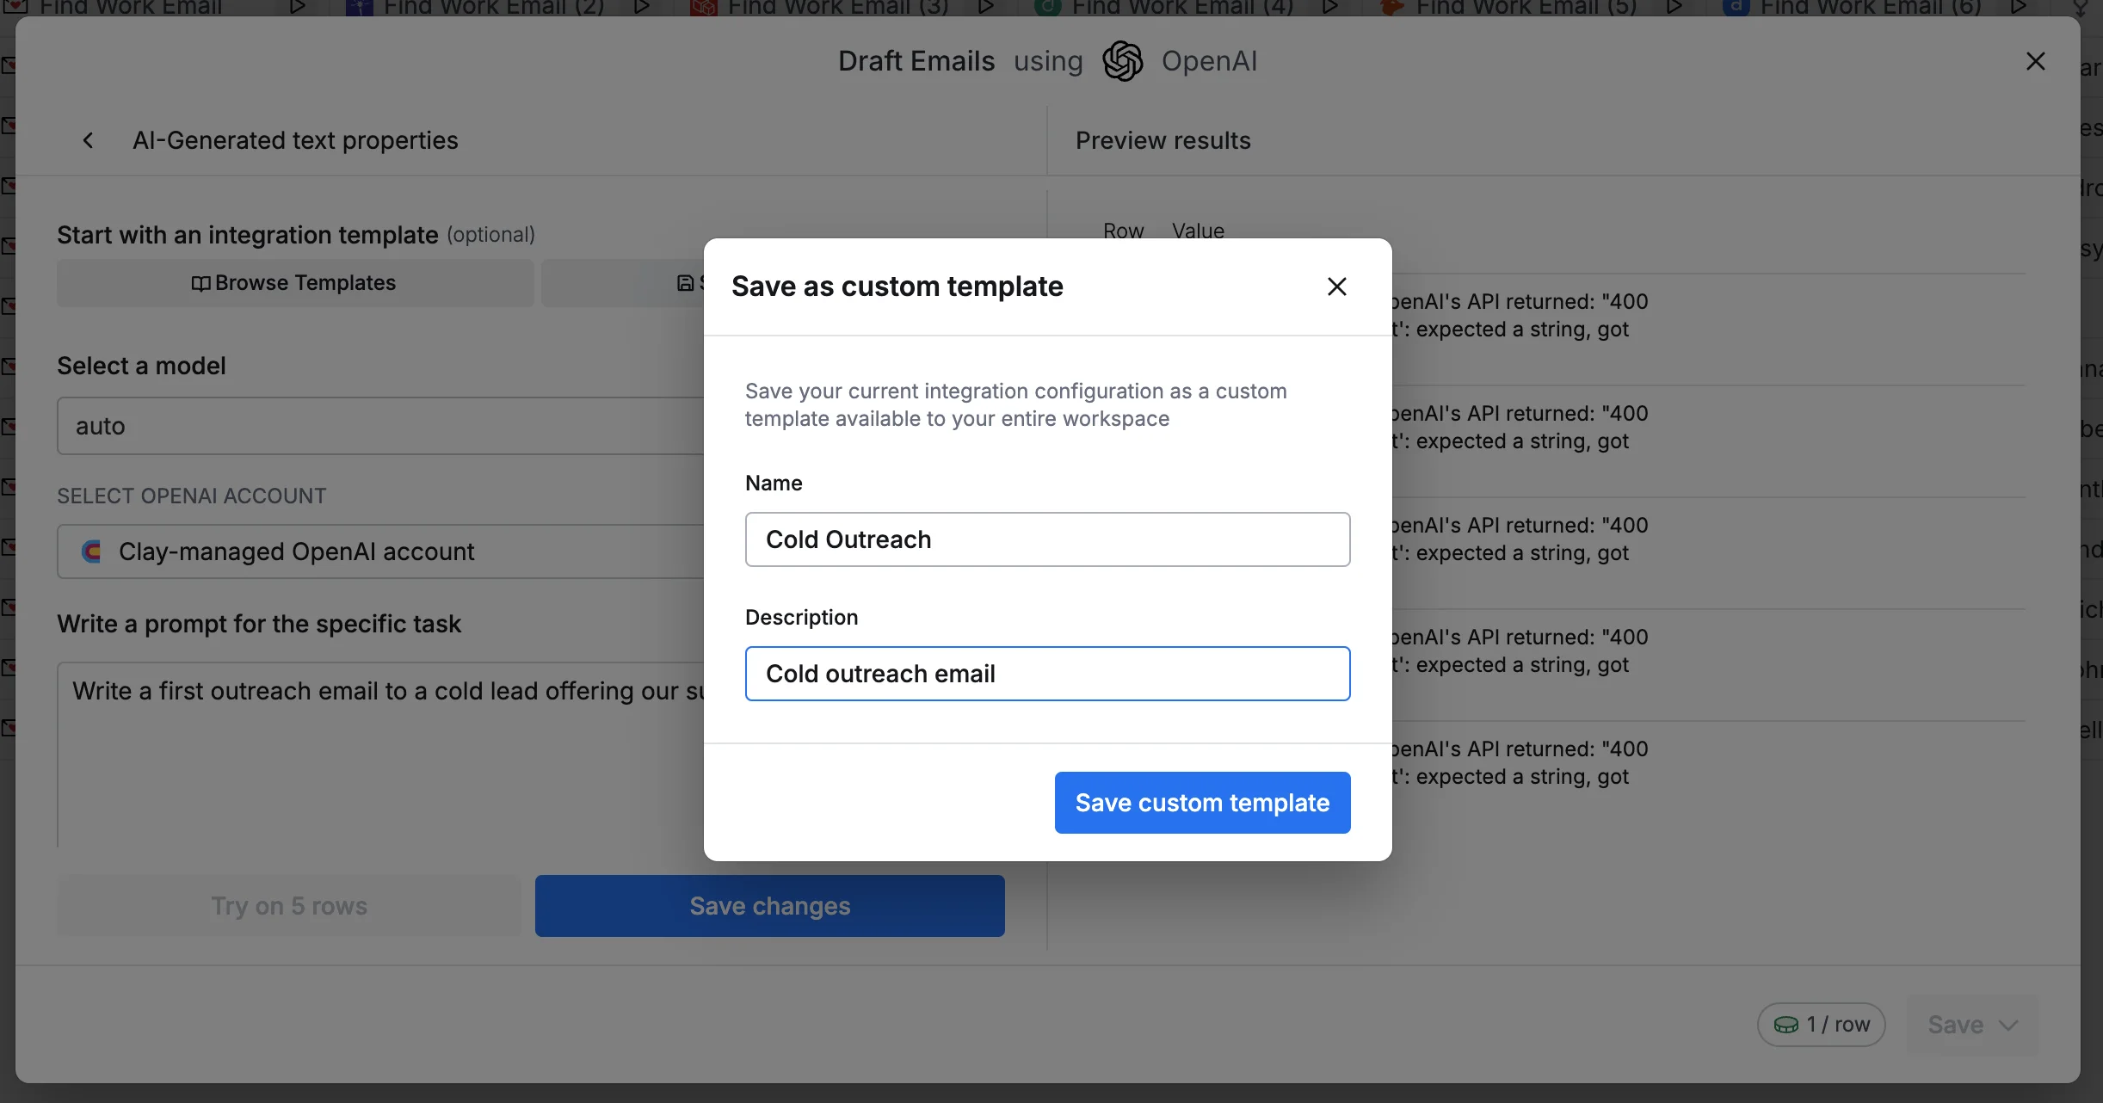Select Find Work Email (5) column header
Screen dimensions: 2103x1103
(1525, 7)
